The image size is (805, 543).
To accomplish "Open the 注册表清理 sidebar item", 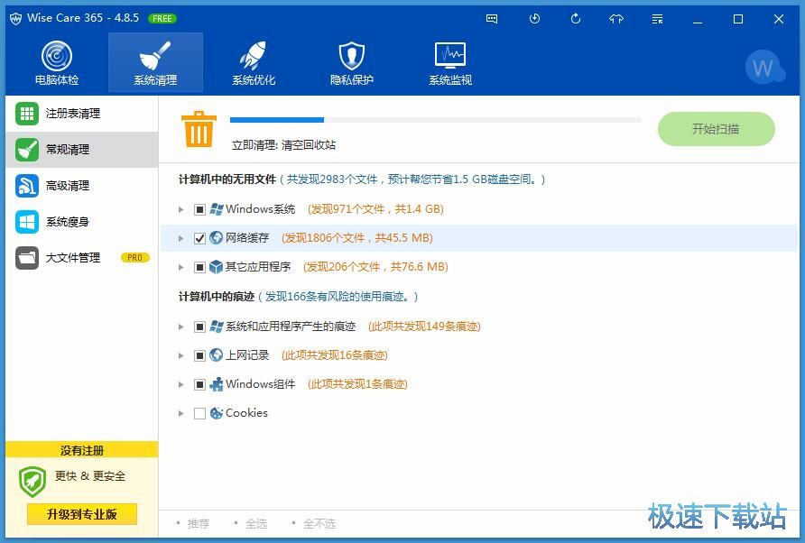I will (81, 114).
